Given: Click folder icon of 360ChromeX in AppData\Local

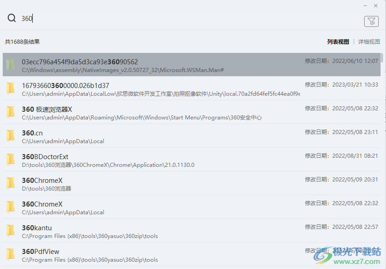Looking at the screenshot, I should (x=10, y=207).
